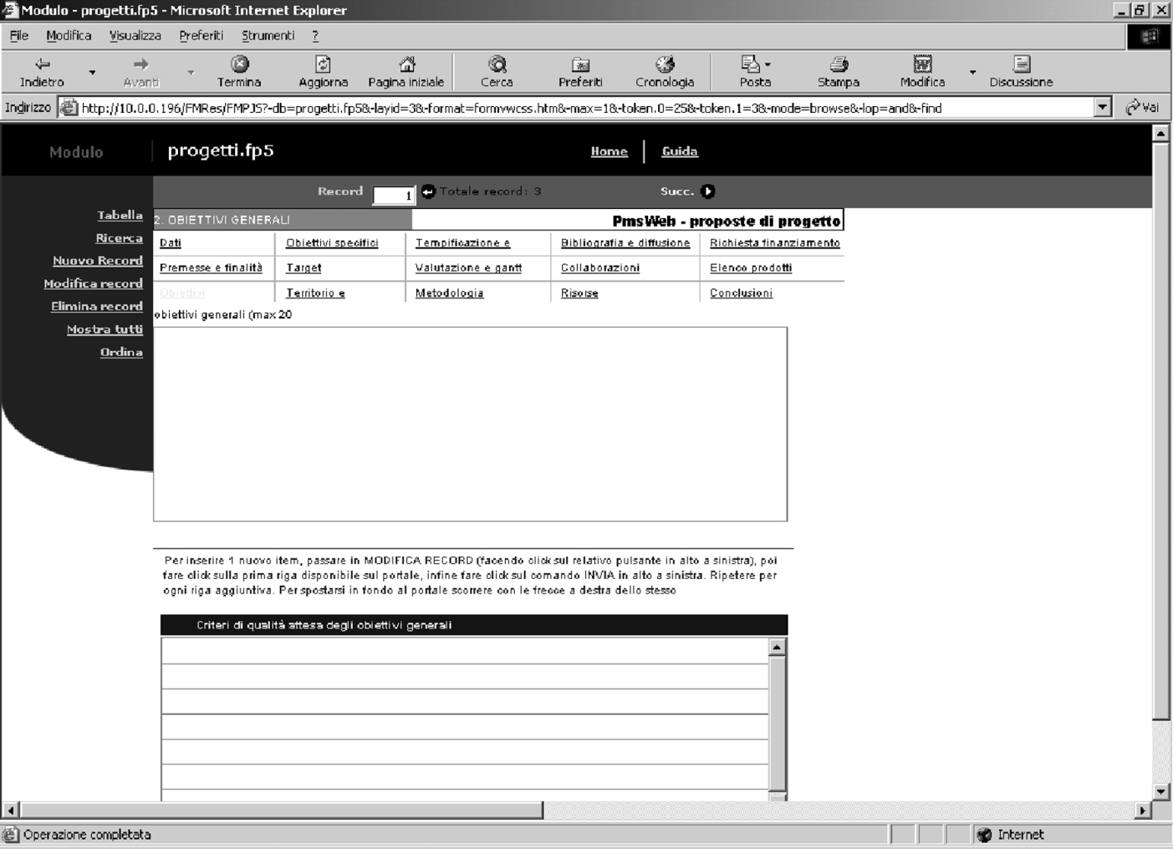The height and width of the screenshot is (849, 1173).
Task: Open the Ricerca sidebar link
Action: [119, 238]
